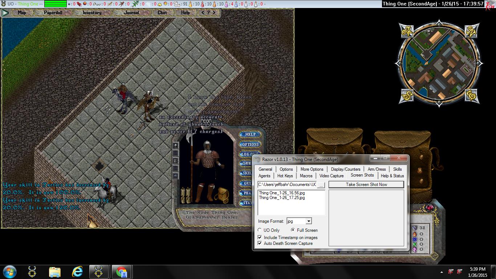Click the backpack icon on the paperdoll
Viewport: 496px width, 279px height.
pos(221,195)
